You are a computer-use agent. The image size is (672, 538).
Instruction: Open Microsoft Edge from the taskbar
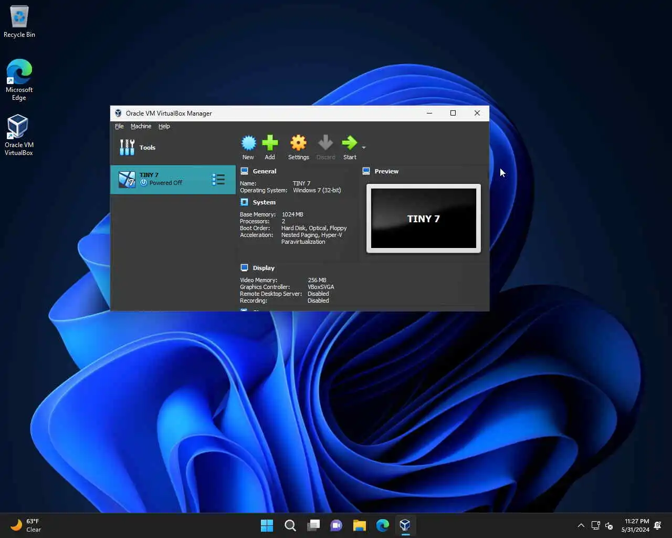pos(383,525)
